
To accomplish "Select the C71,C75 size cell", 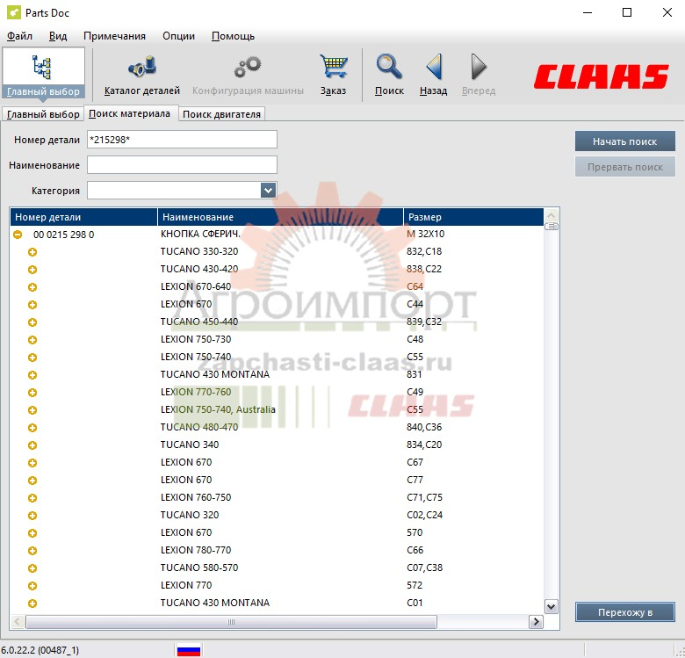I will 425,497.
